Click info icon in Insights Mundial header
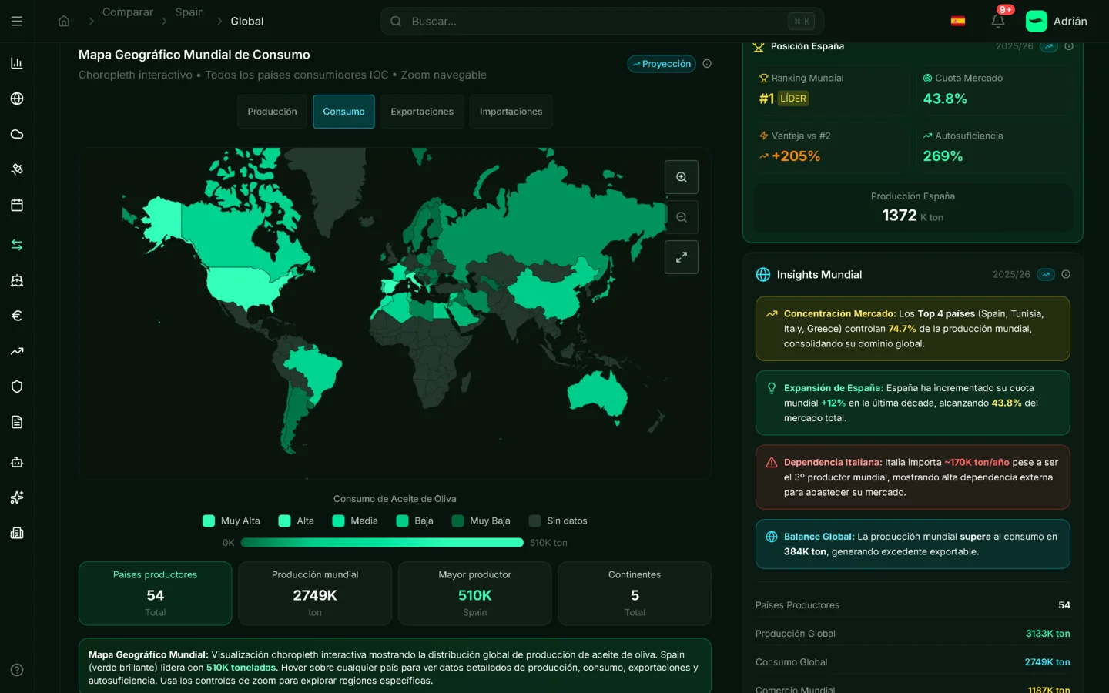The image size is (1109, 693). [1066, 274]
